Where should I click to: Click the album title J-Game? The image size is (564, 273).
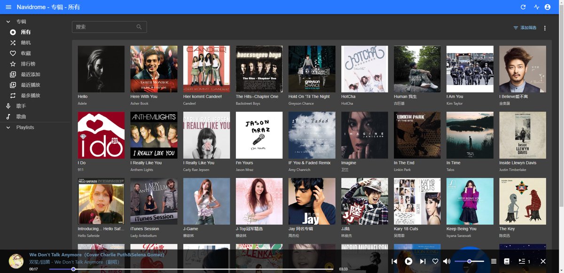191,229
